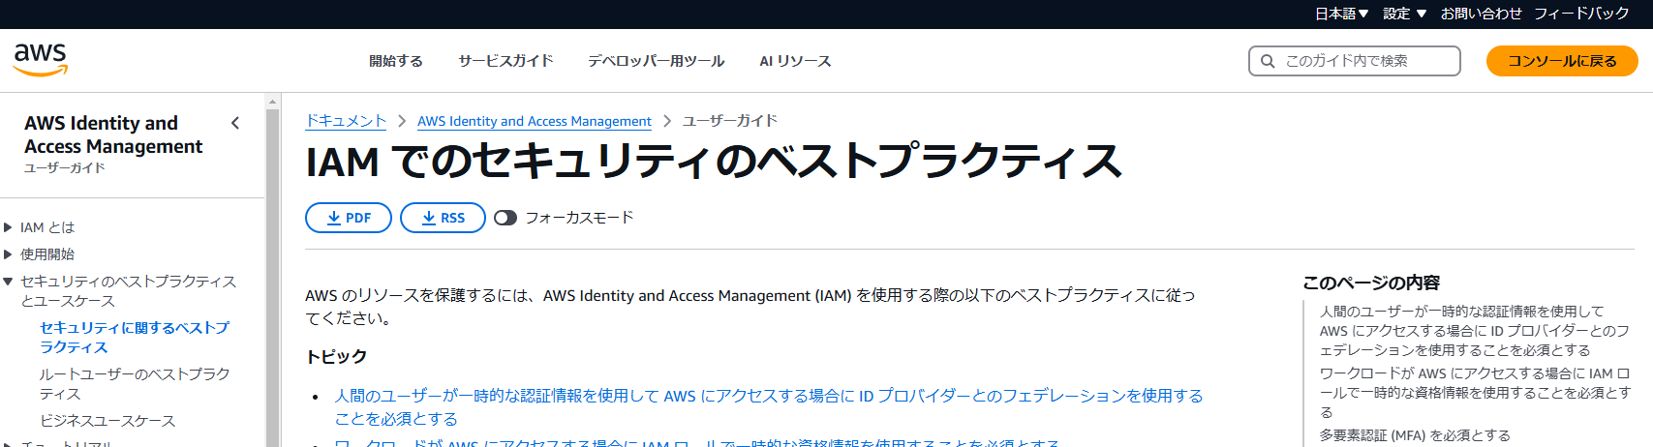
Task: Open ルートユーザーのベストプラクティス in sidebar
Action: [135, 383]
